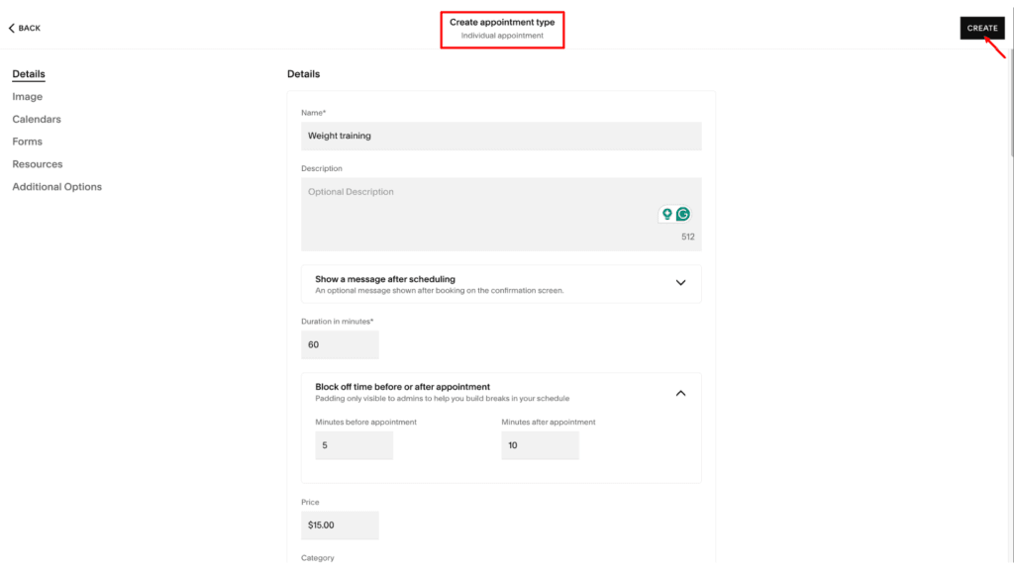Open the Grammarly suggestions icon in Description
Image resolution: width=1014 pixels, height=570 pixels.
pos(685,214)
